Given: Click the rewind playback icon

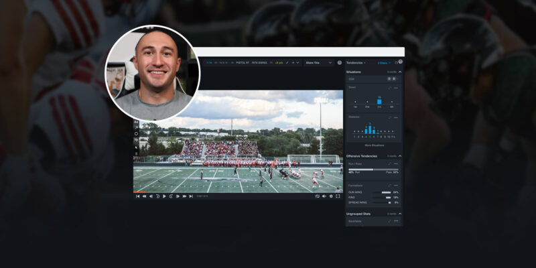Looking at the screenshot, I should tap(144, 196).
